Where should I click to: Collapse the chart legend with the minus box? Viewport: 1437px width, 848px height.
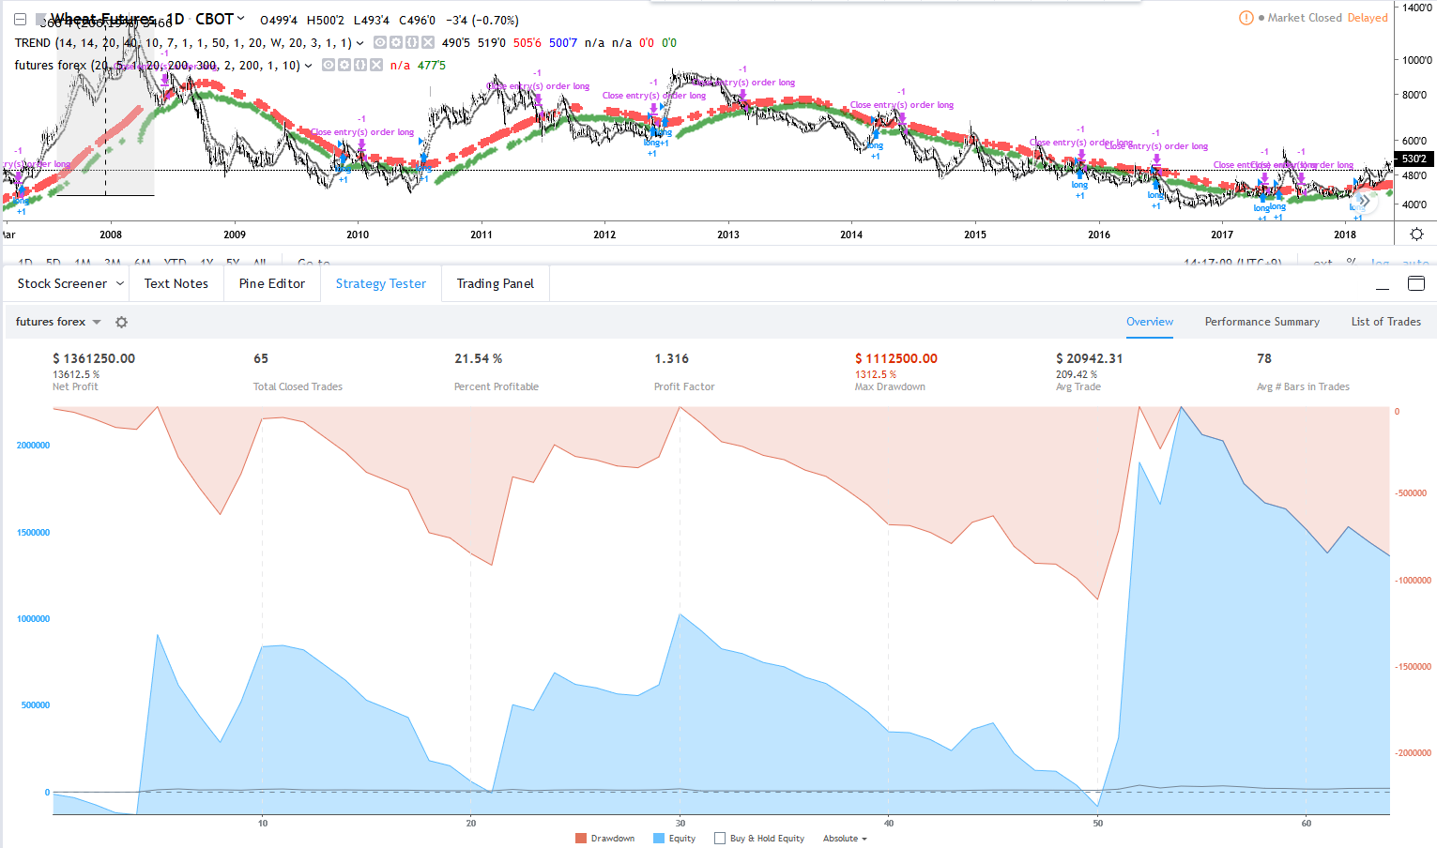coord(20,19)
